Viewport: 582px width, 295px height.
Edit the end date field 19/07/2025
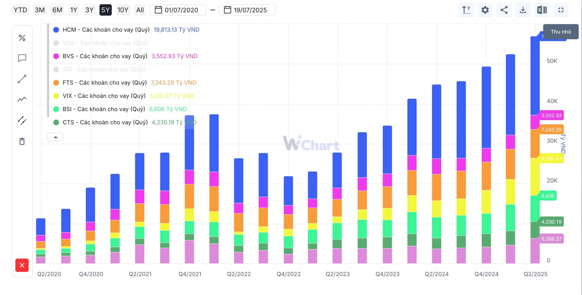[x=247, y=10]
